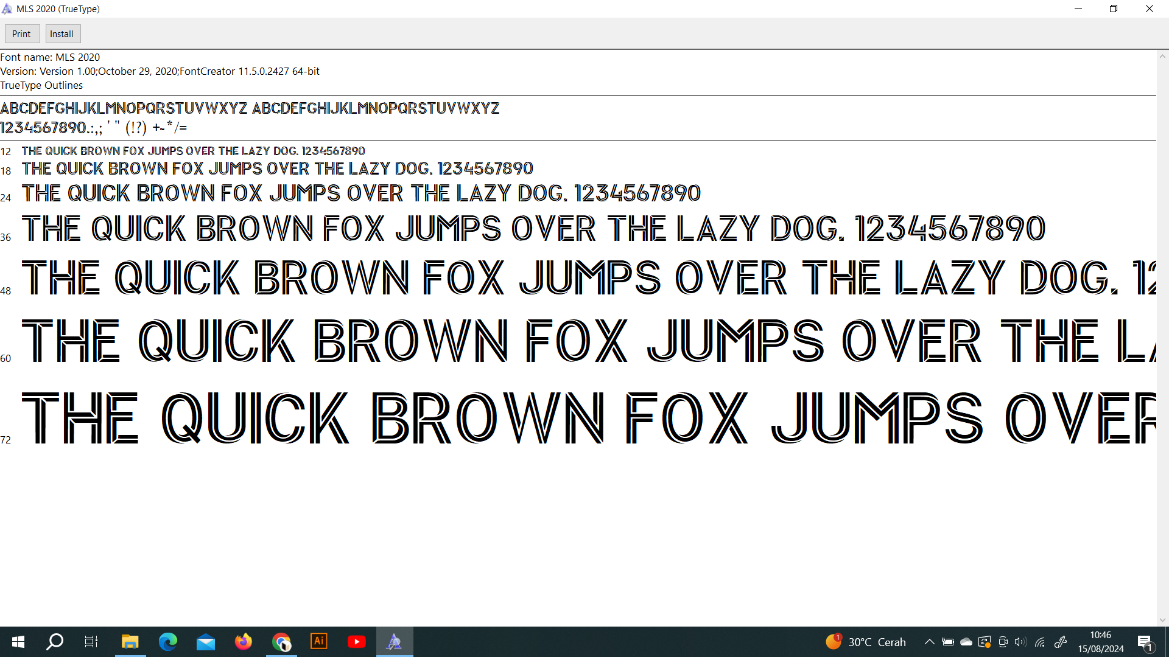1169x657 pixels.
Task: Click the font viewer taskbar icon
Action: coord(395,642)
